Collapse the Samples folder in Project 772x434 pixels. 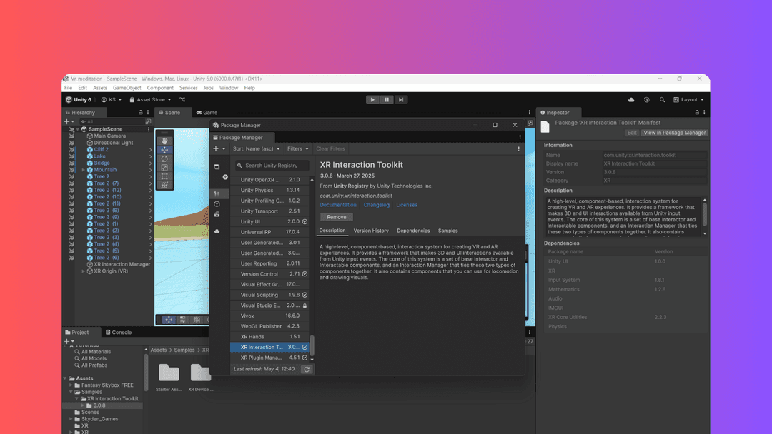[71, 392]
